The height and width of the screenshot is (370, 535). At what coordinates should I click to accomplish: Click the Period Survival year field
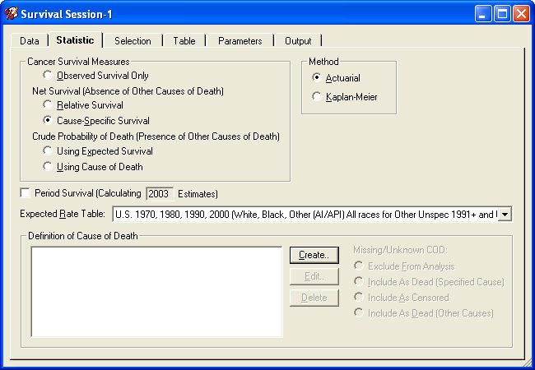pyautogui.click(x=159, y=194)
